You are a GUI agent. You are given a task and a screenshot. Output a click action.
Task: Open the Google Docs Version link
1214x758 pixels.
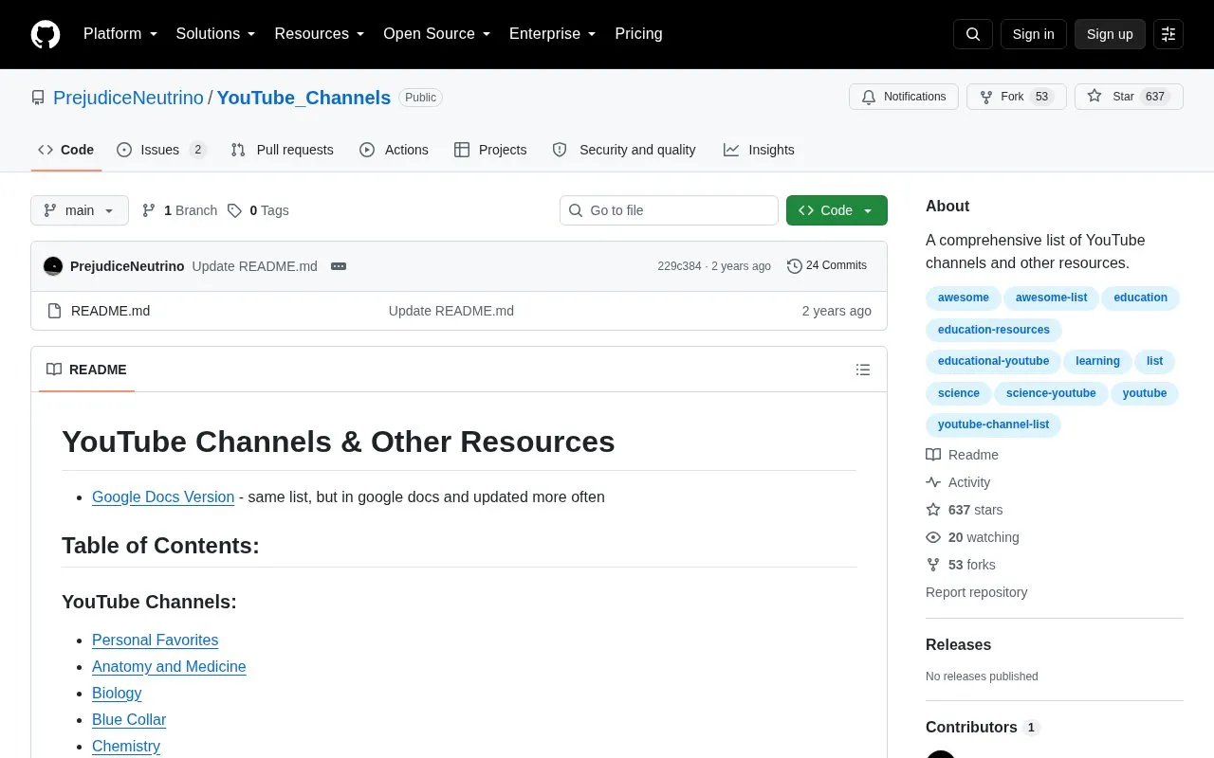click(x=163, y=497)
